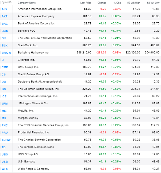Sort by the % Chg column header
The width and height of the screenshot is (161, 173).
117,3
